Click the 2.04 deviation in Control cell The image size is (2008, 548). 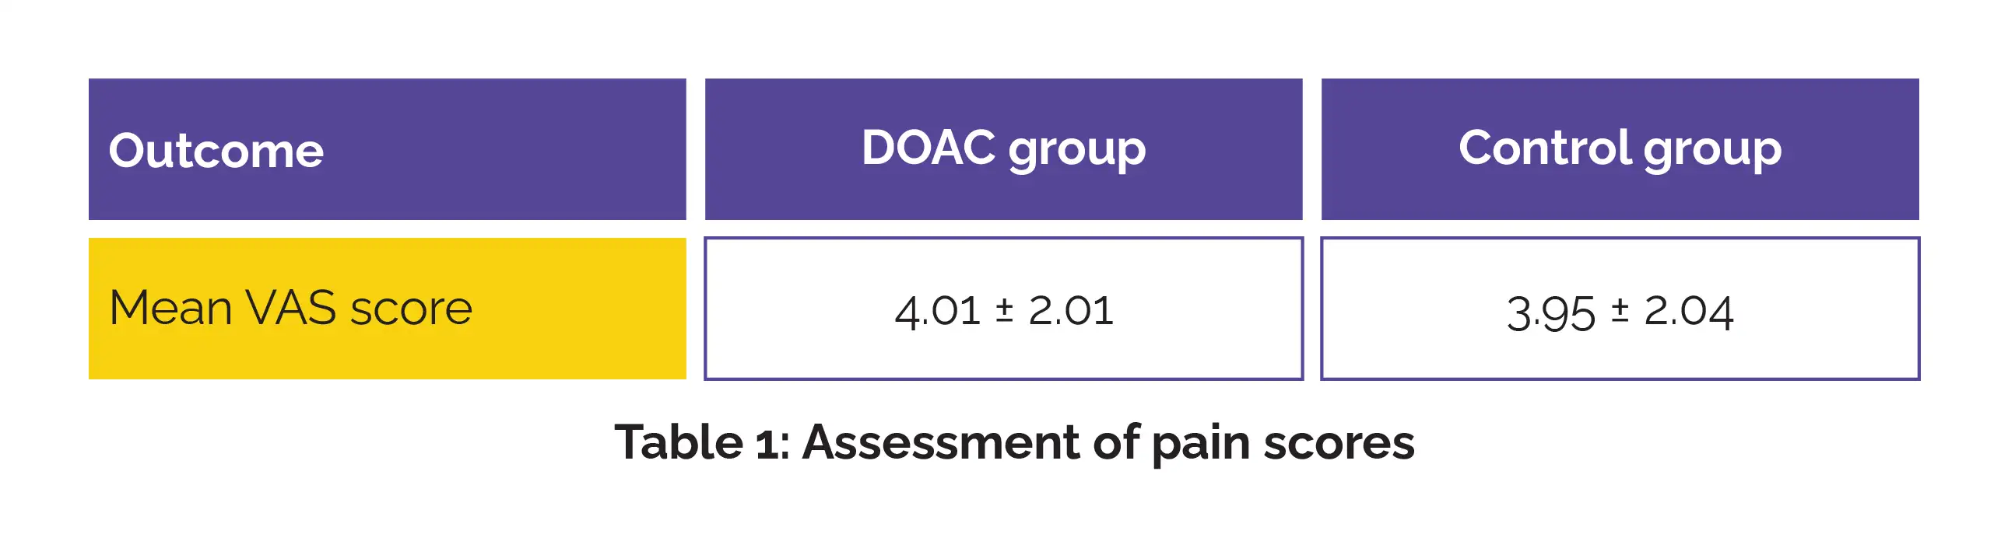point(1688,312)
